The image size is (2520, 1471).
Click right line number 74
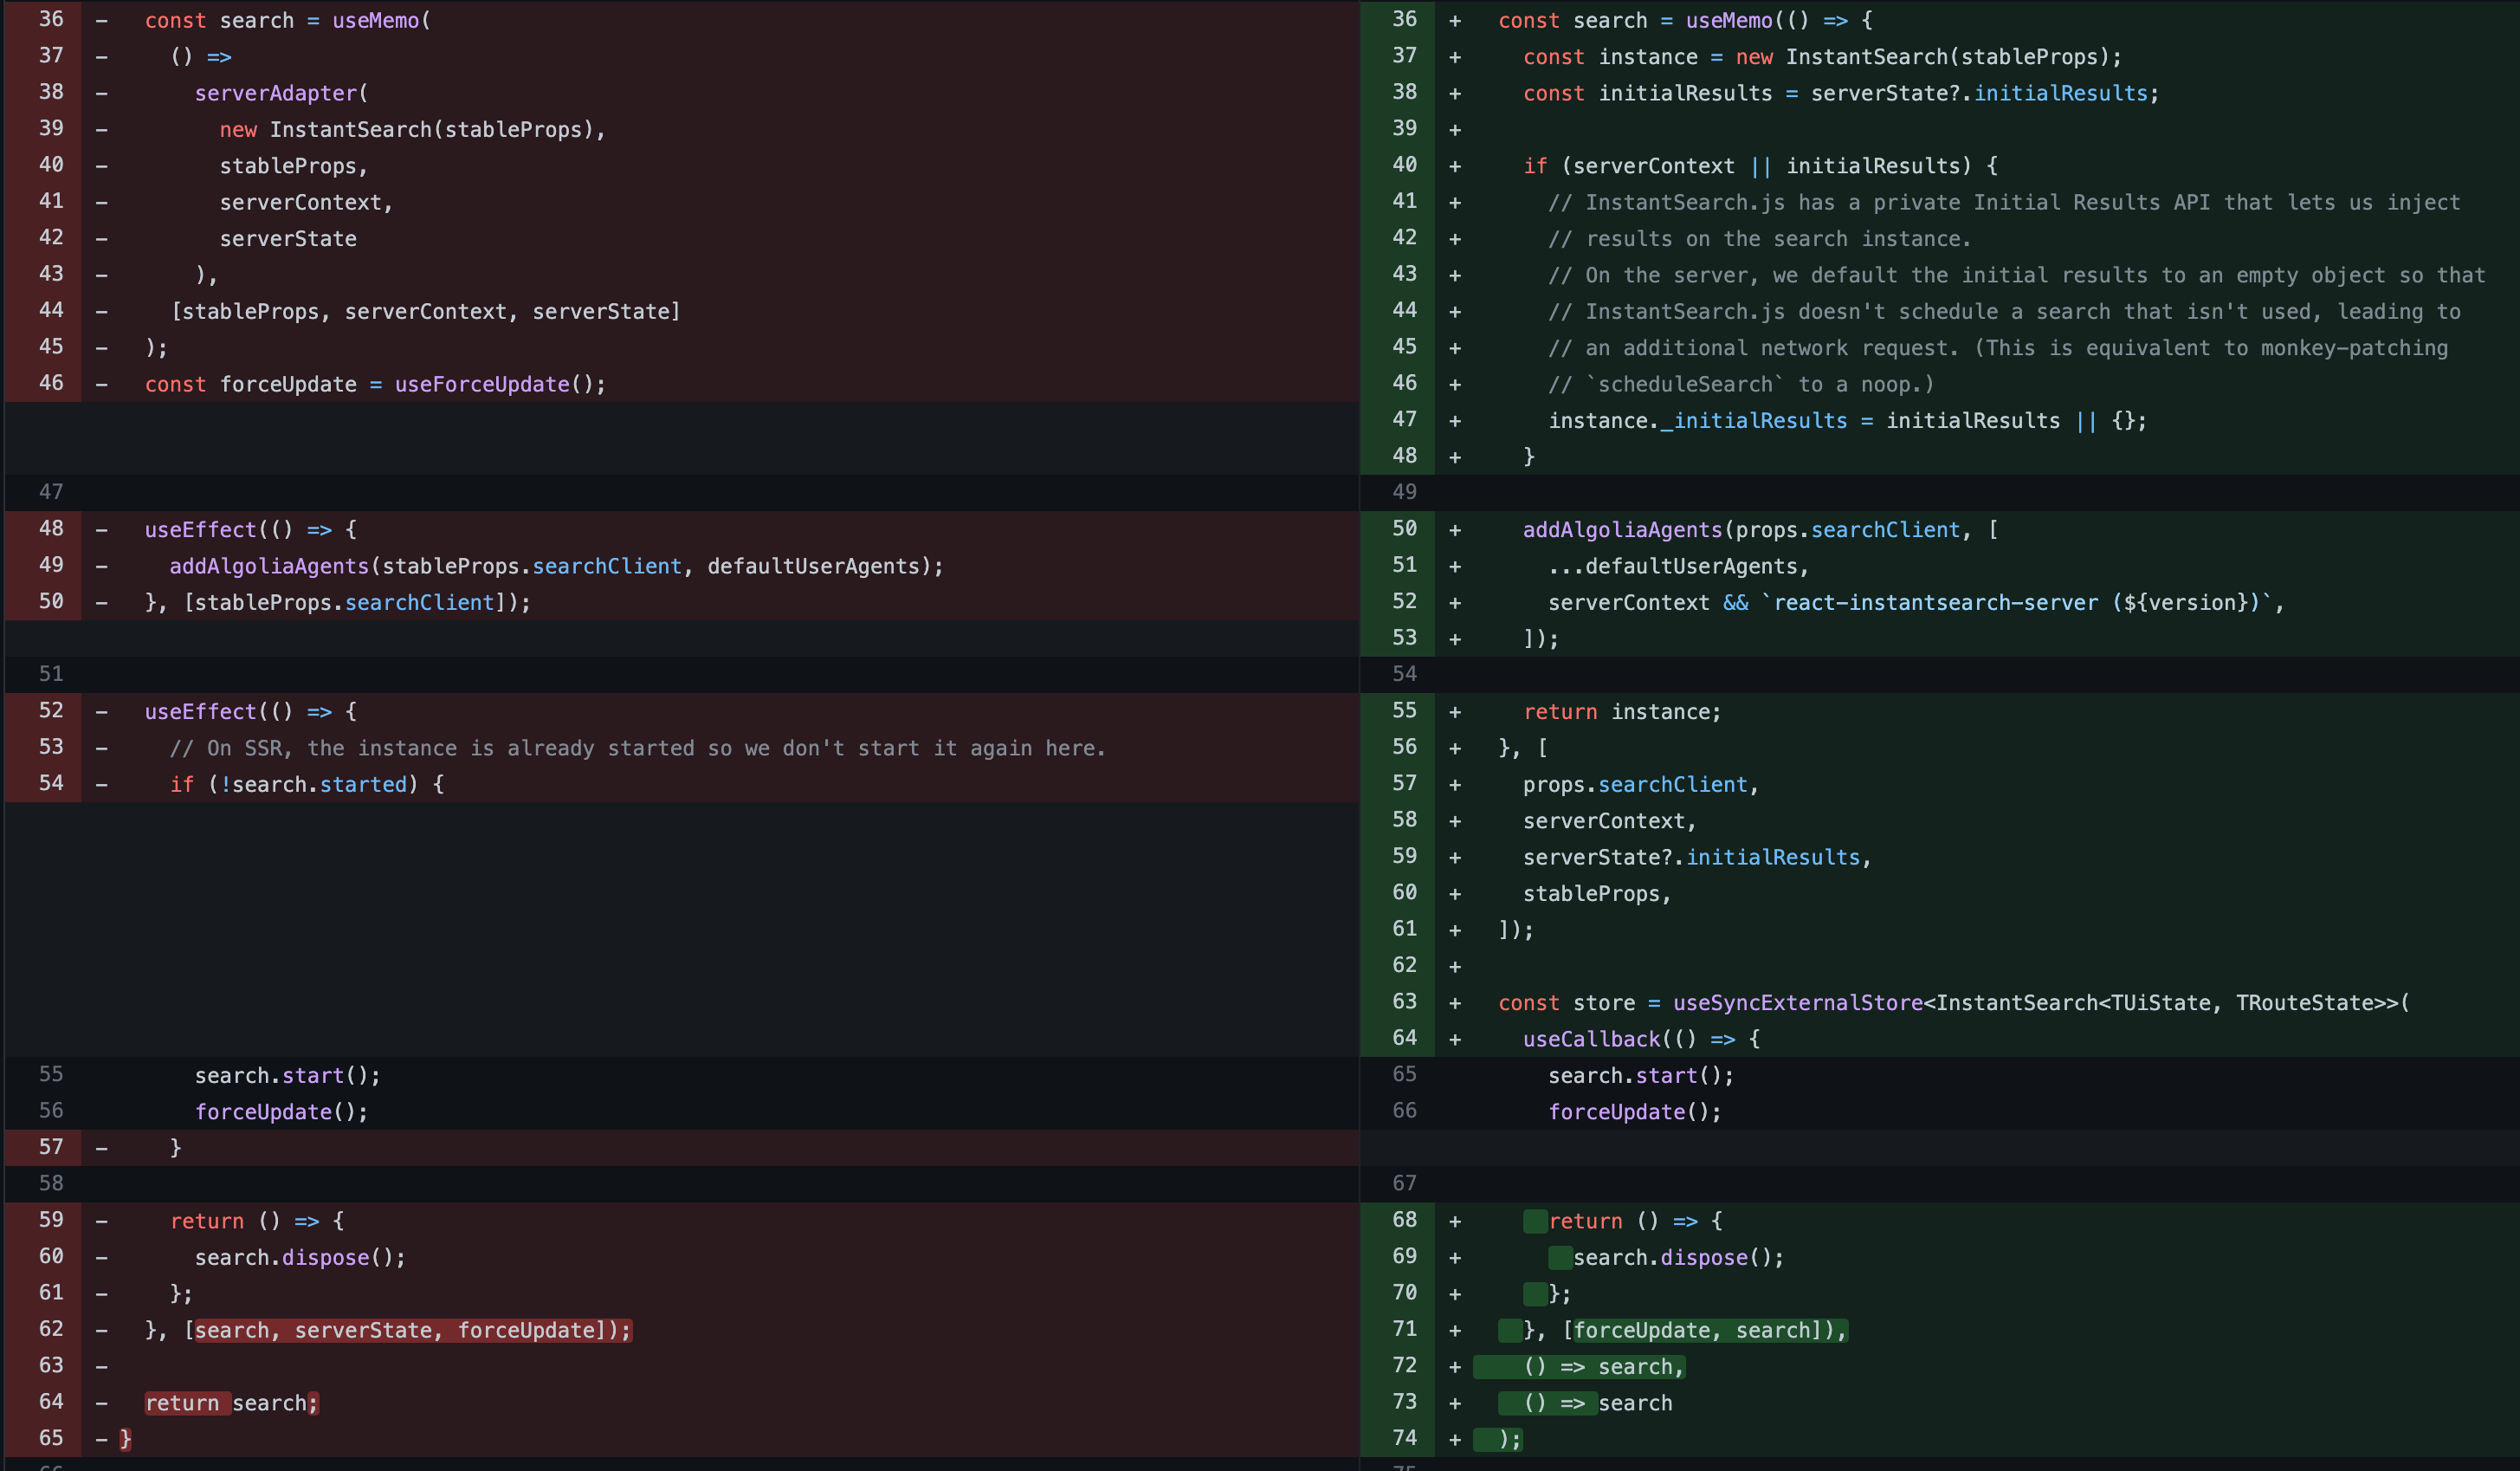(x=1404, y=1438)
